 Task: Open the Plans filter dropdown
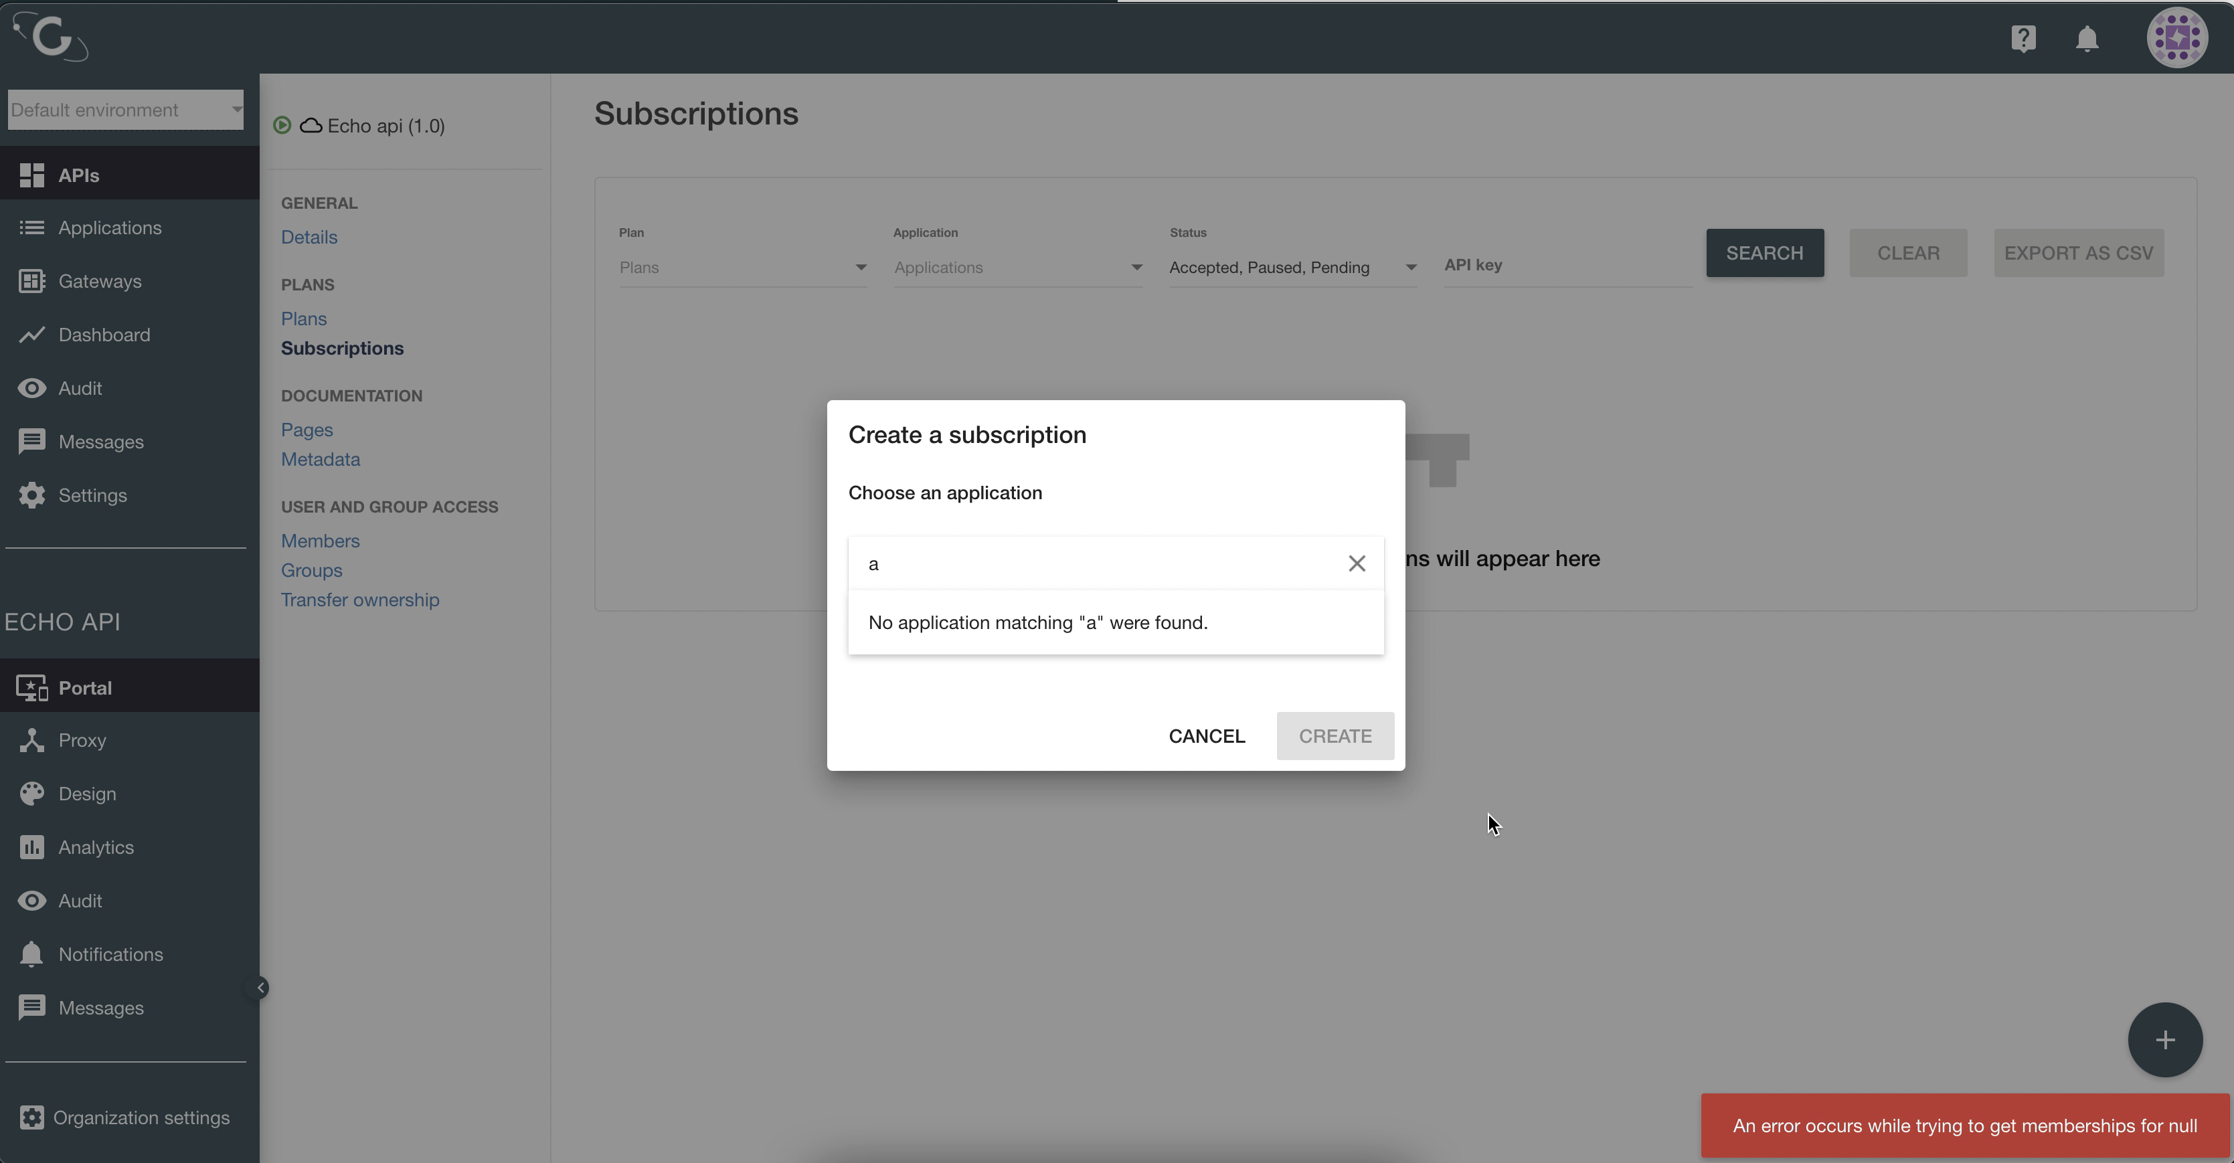coord(742,267)
